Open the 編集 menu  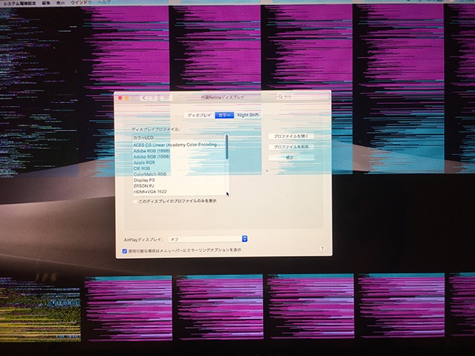click(46, 3)
